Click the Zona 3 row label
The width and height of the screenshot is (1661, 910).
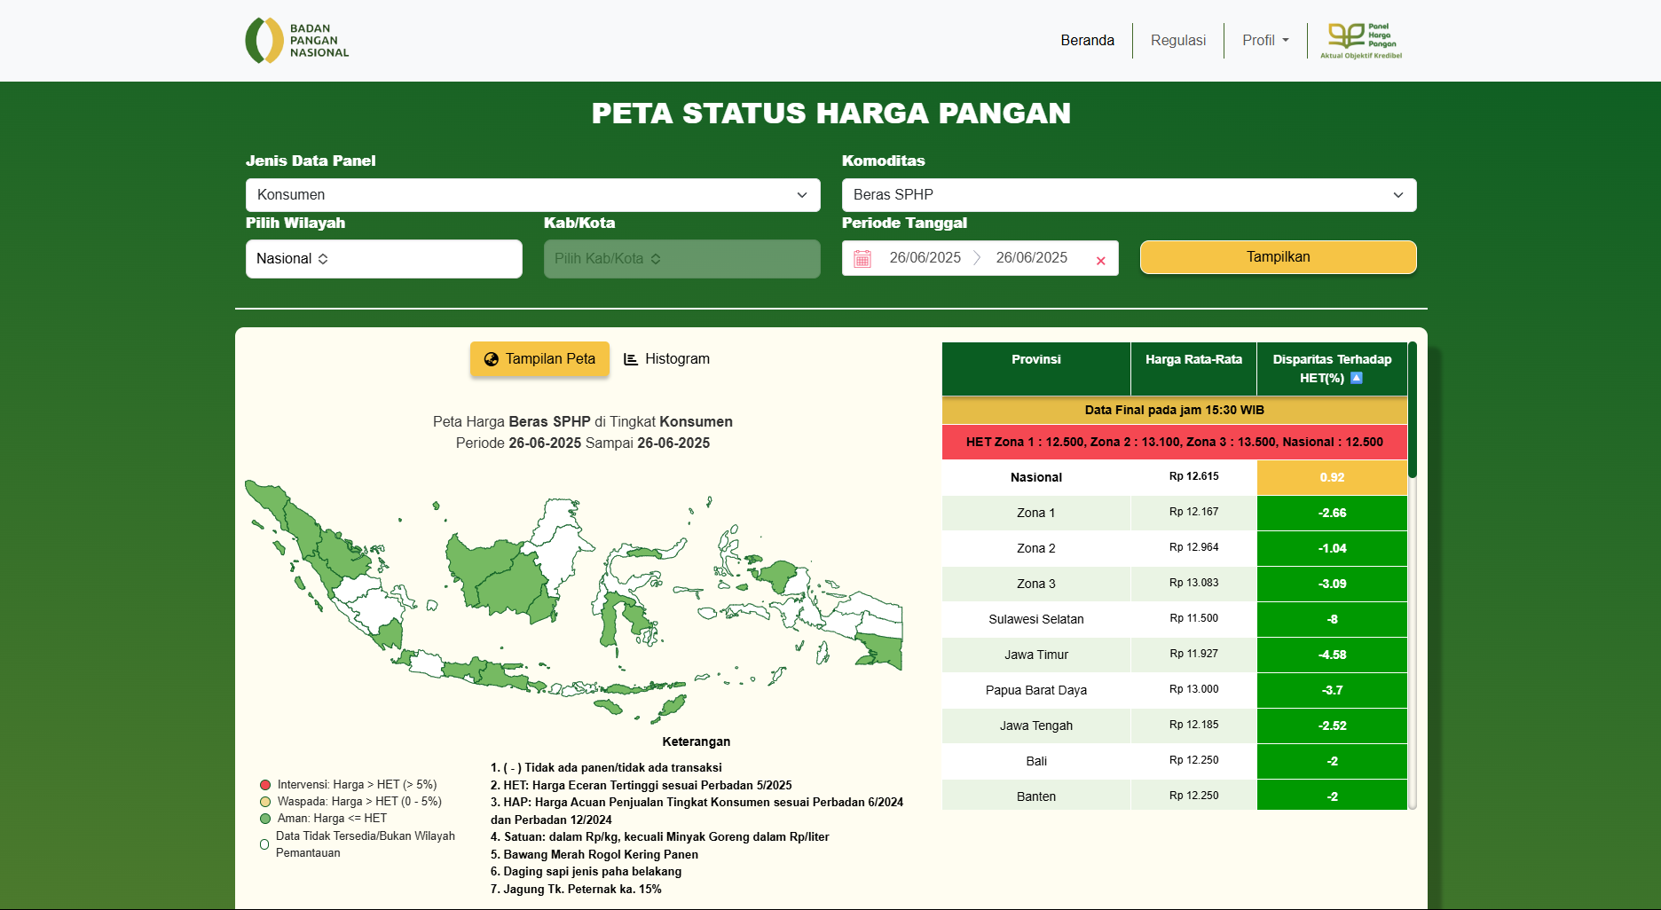coord(1035,584)
